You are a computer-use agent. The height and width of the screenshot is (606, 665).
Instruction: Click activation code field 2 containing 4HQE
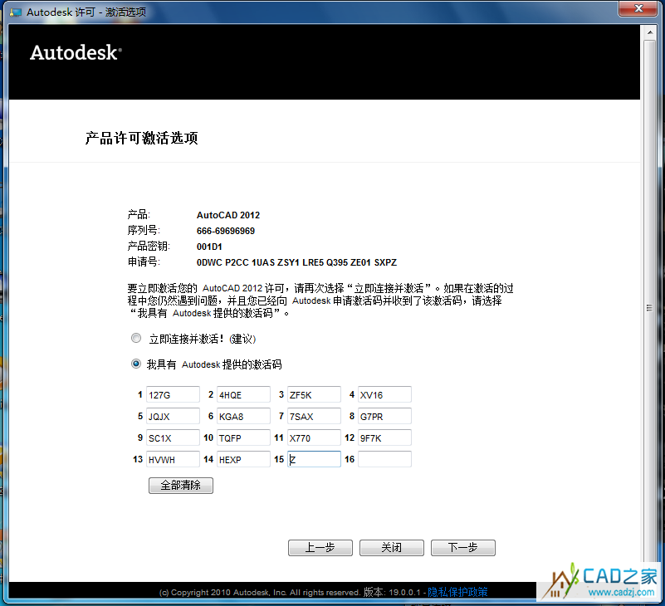243,394
